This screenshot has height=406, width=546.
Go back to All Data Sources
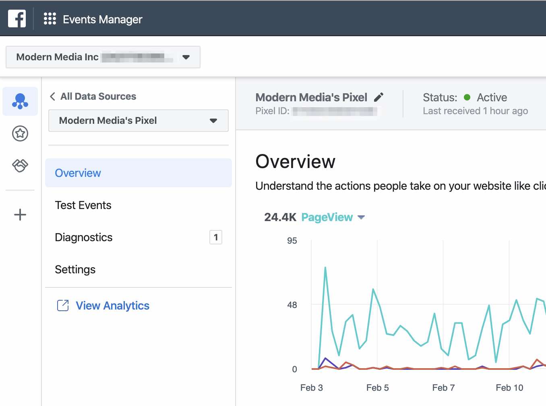point(98,96)
